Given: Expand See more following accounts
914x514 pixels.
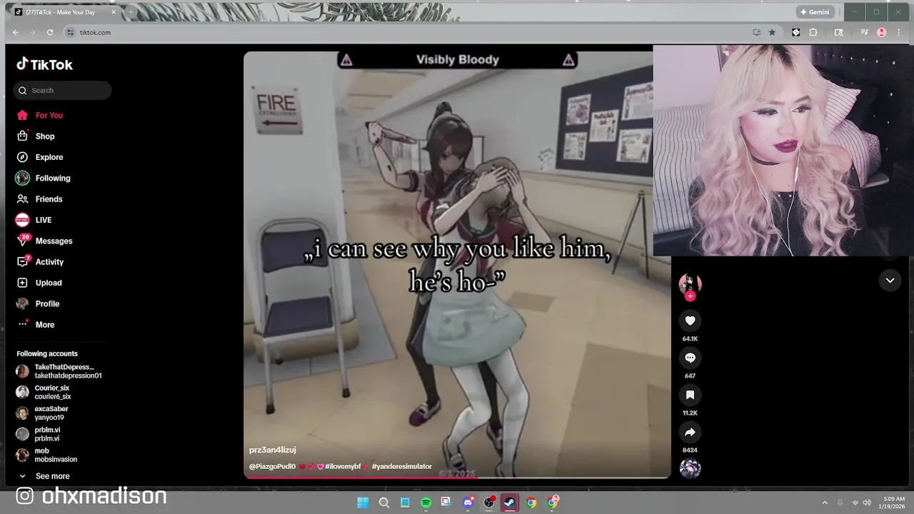Looking at the screenshot, I should [44, 476].
